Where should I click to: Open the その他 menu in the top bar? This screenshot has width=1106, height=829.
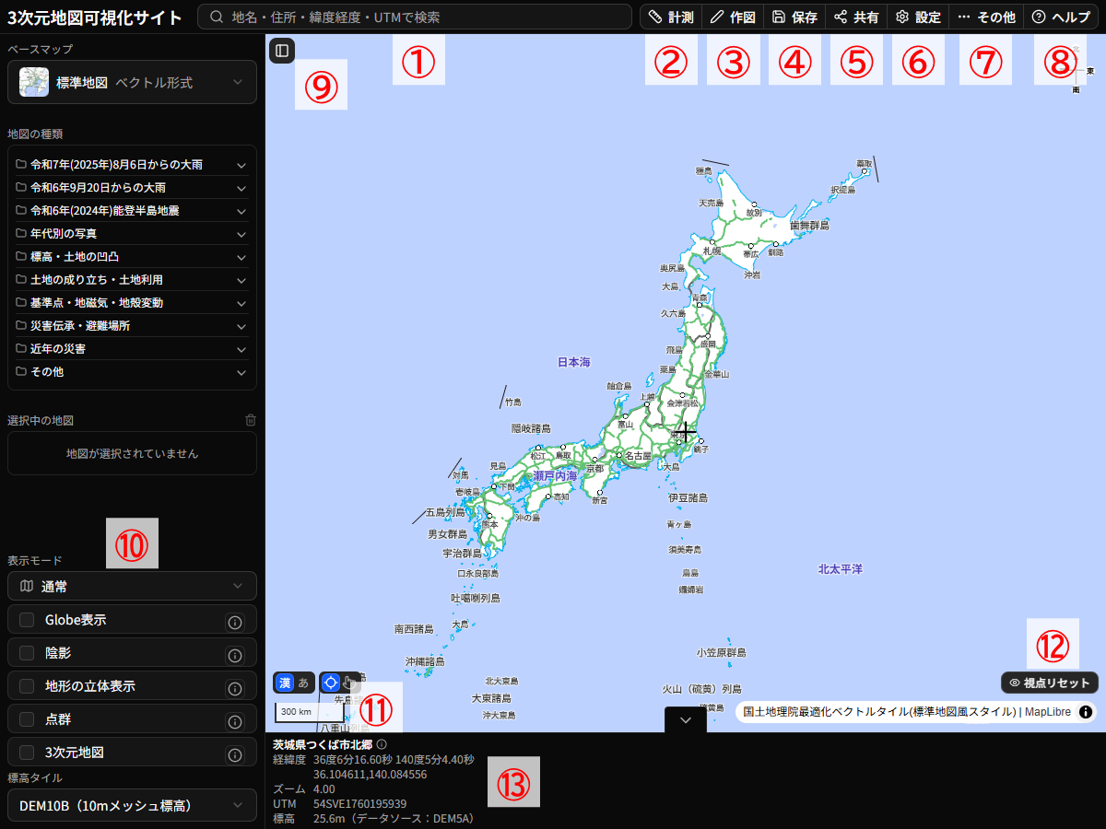point(986,17)
